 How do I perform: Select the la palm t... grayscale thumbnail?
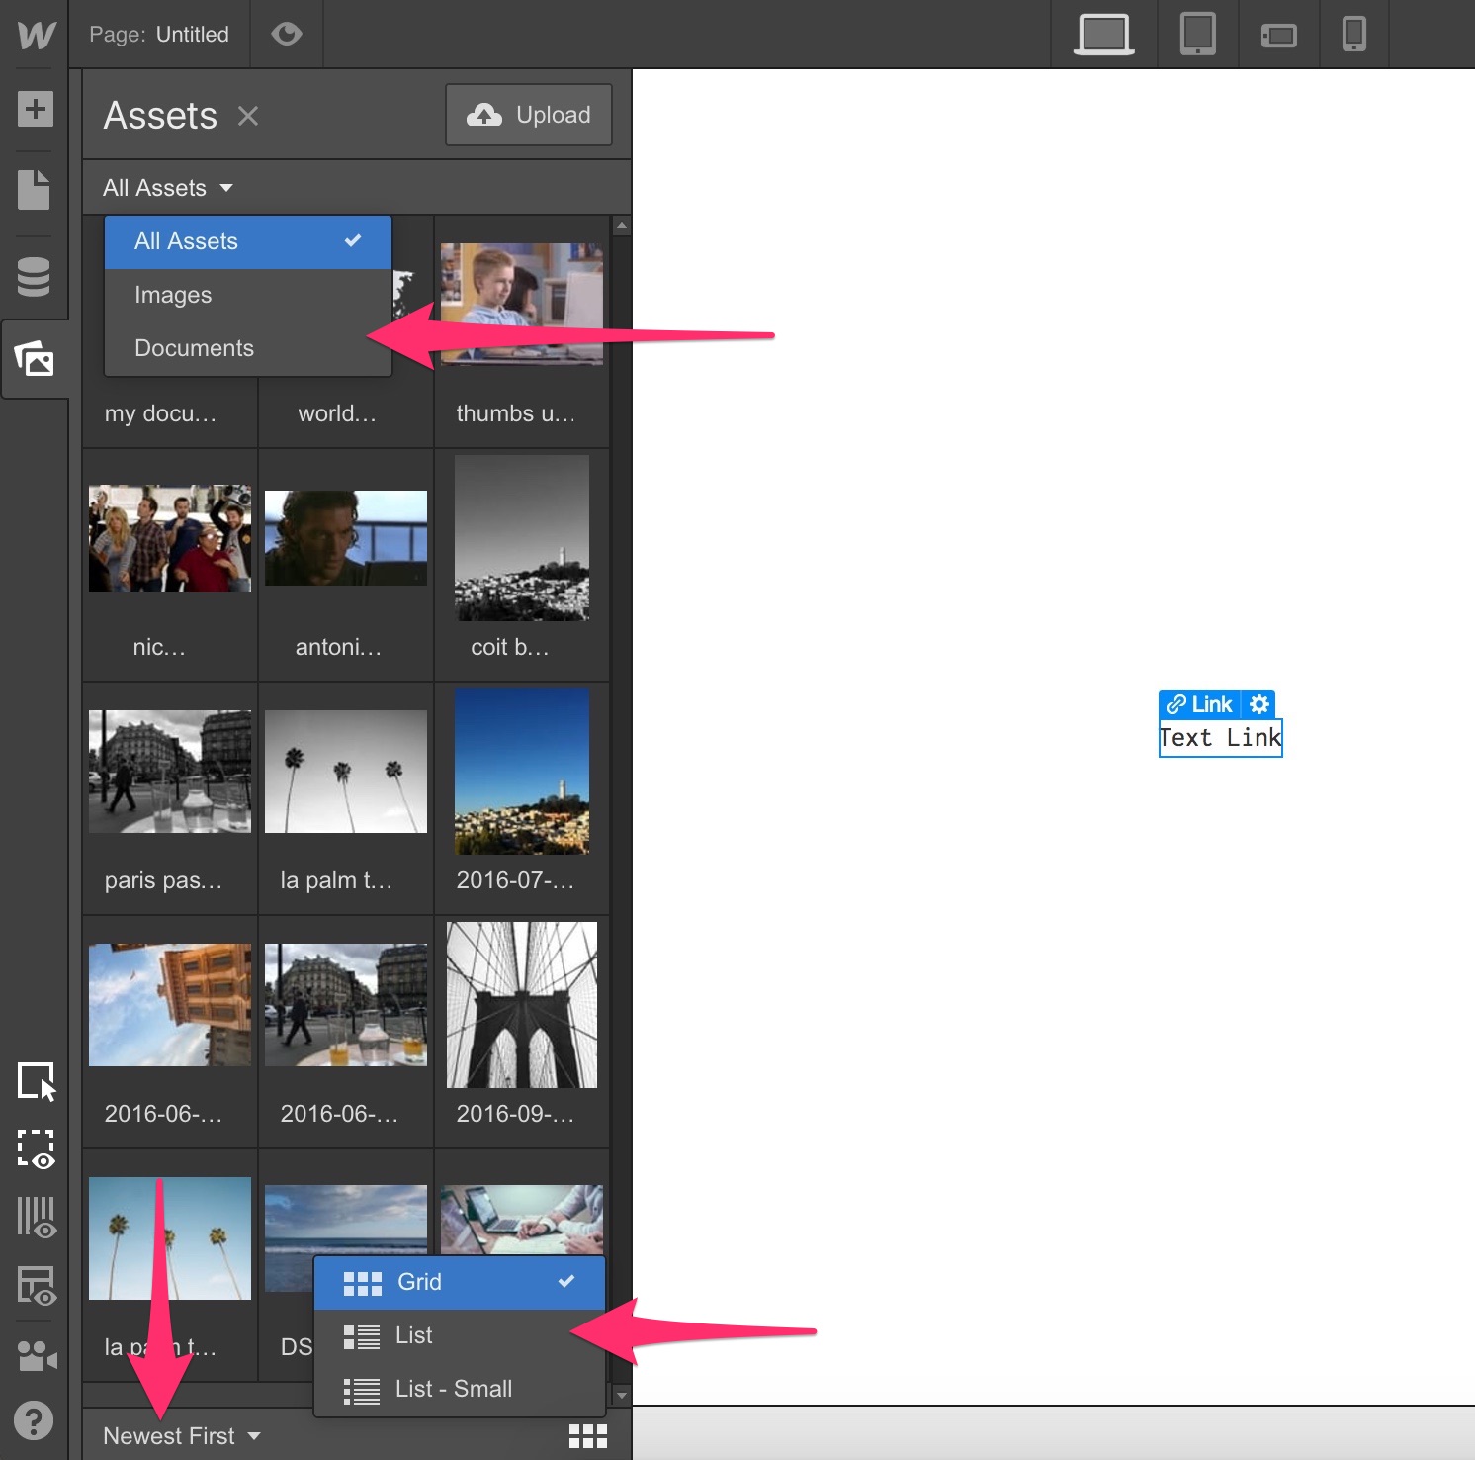click(346, 772)
